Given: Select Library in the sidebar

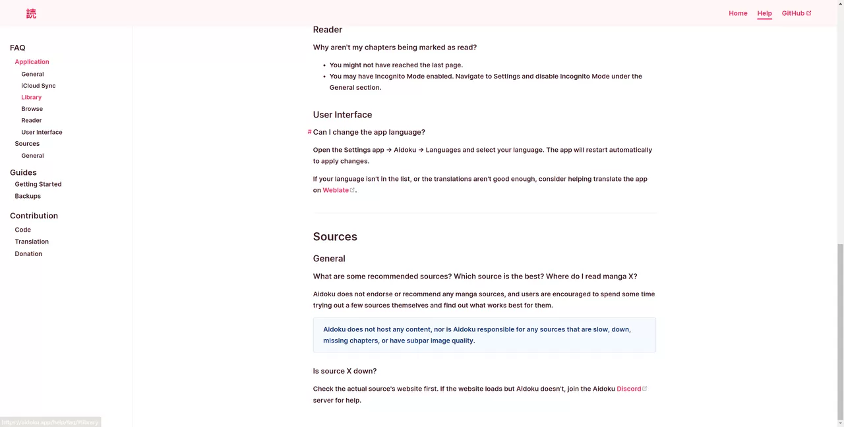Looking at the screenshot, I should [x=31, y=97].
